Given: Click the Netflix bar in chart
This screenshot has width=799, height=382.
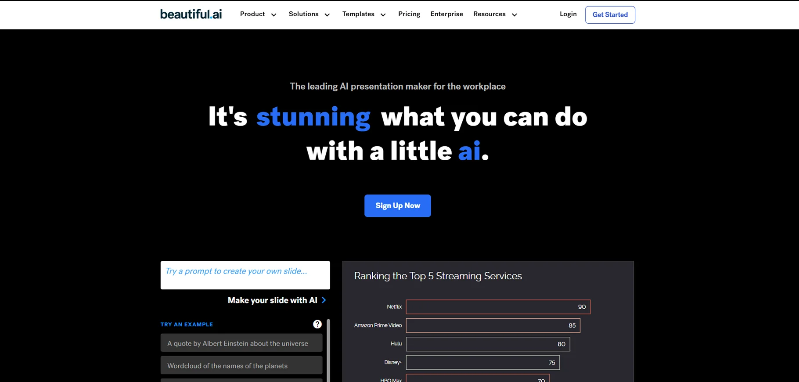Looking at the screenshot, I should 498,307.
